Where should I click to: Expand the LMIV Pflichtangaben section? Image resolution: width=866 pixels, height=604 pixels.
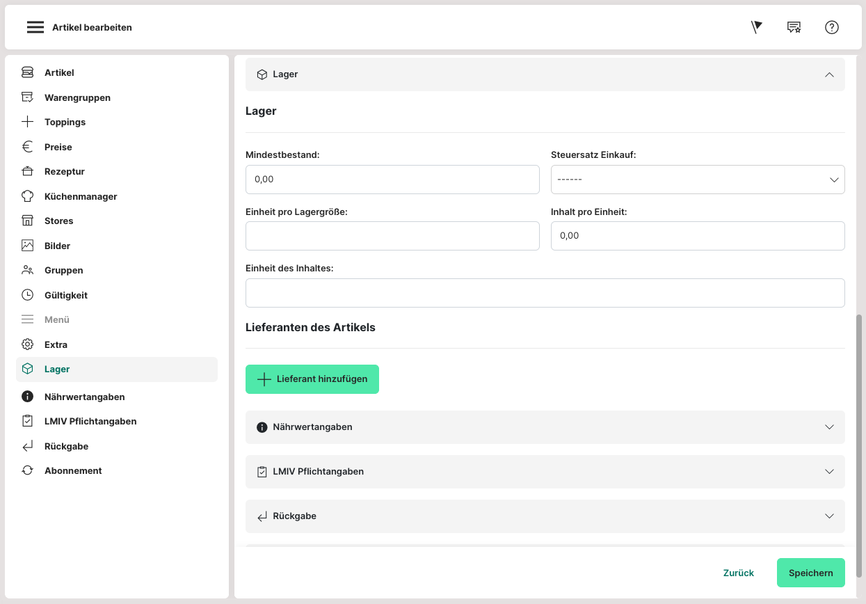(x=828, y=472)
